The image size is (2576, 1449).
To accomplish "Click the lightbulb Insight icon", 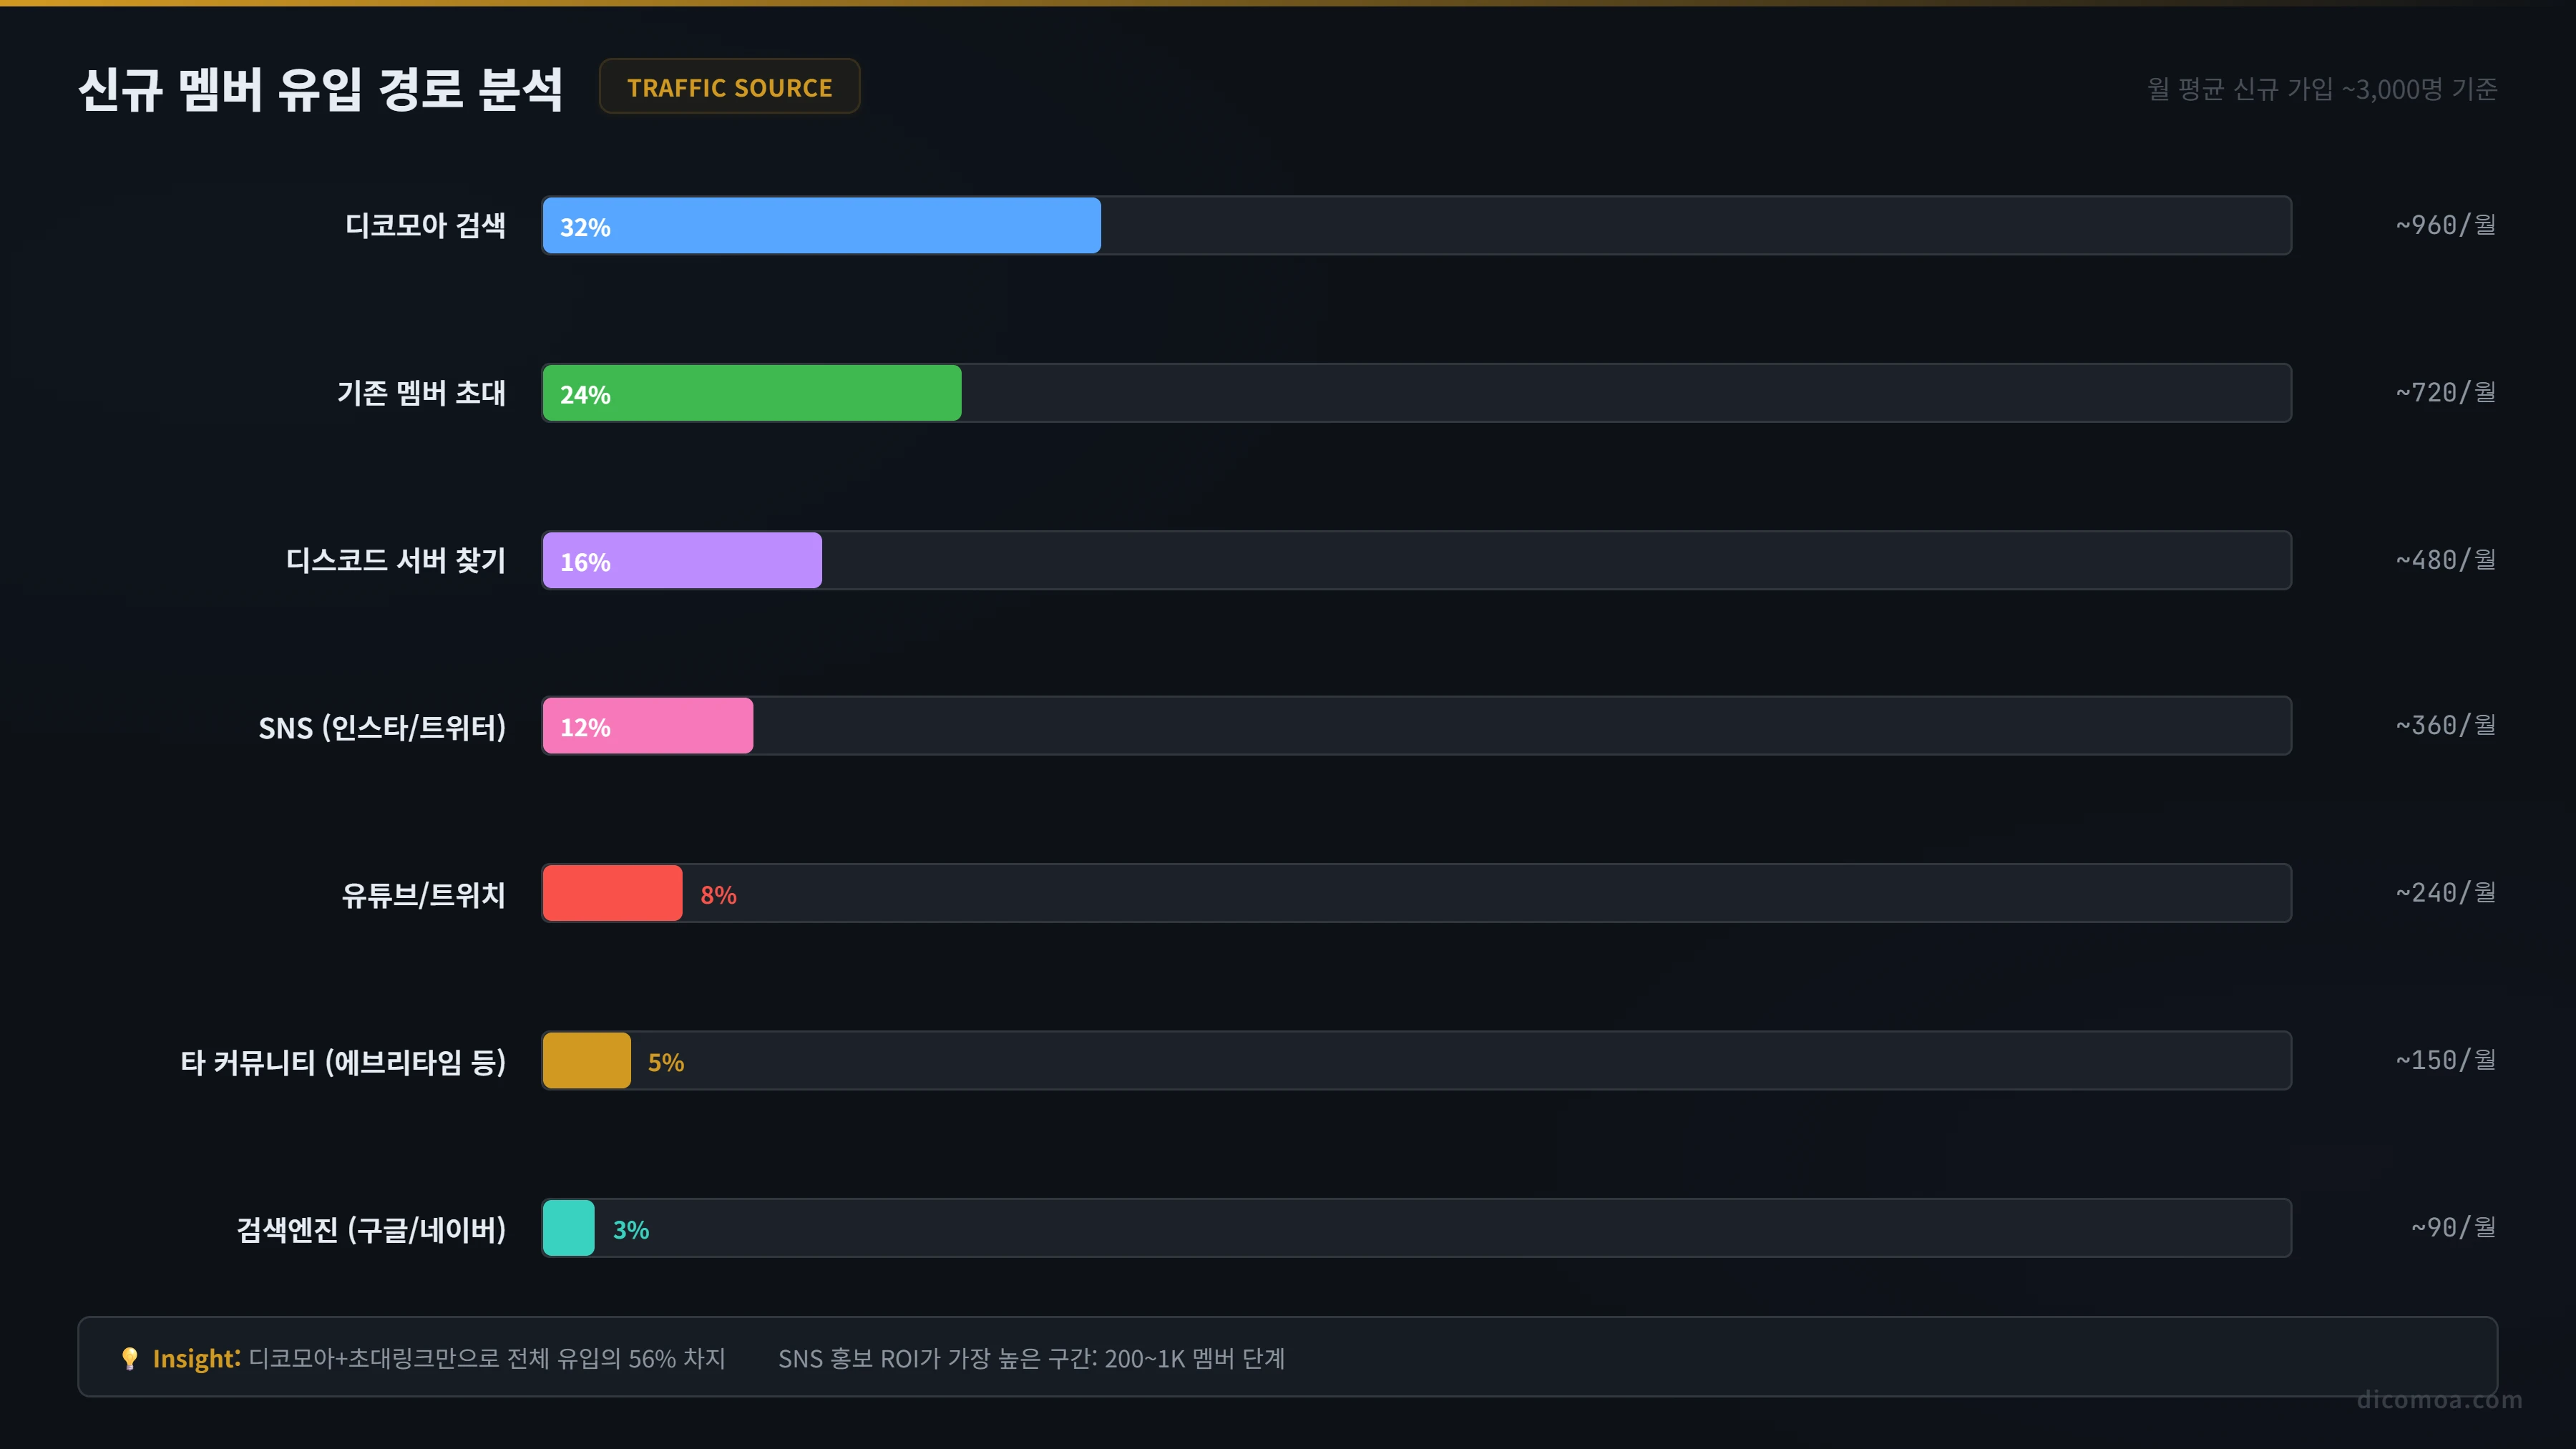I will click(129, 1358).
